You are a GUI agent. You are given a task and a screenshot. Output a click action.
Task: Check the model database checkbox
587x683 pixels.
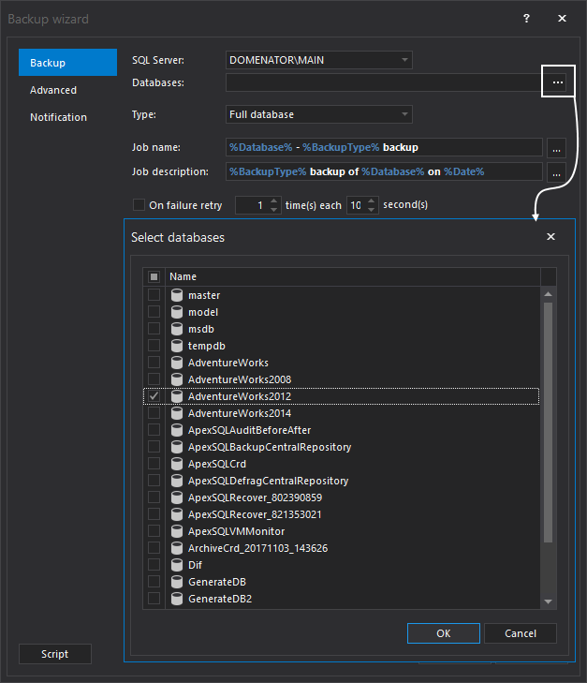[x=154, y=312]
